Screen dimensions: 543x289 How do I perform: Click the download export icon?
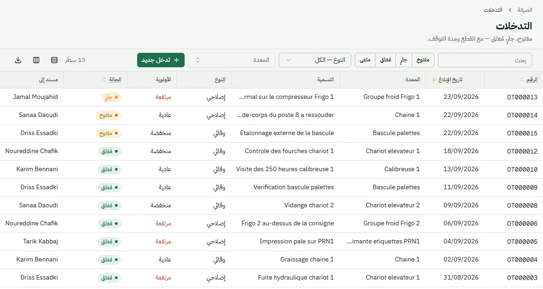(x=18, y=60)
